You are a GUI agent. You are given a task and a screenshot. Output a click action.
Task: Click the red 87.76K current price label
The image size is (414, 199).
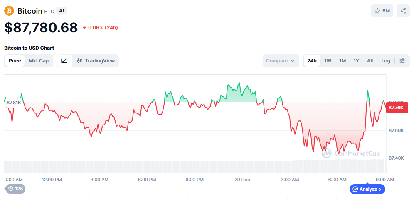(x=395, y=108)
